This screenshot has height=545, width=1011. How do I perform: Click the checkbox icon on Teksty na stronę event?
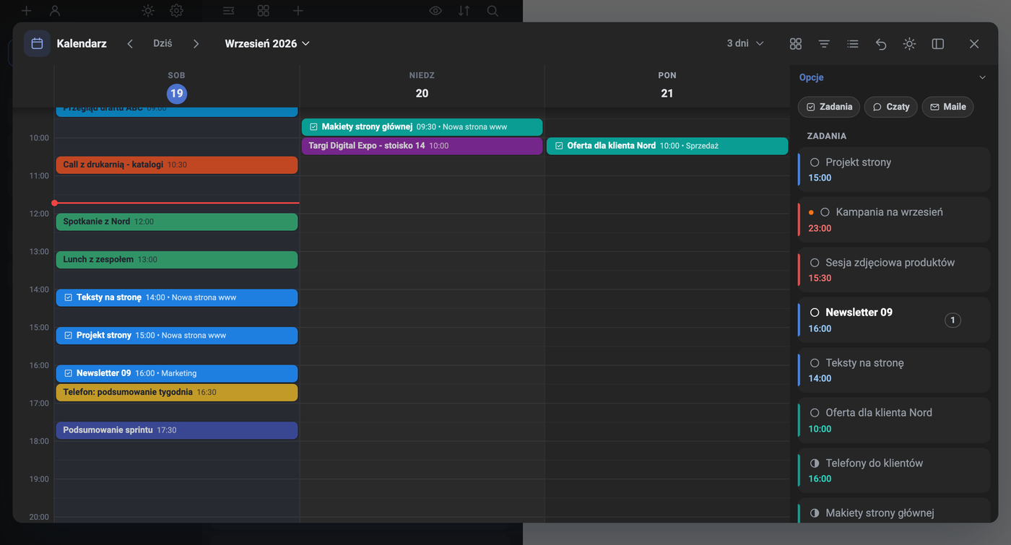point(68,297)
